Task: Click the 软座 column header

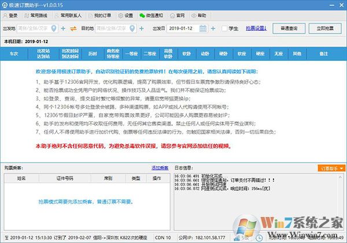Action: (x=242, y=54)
